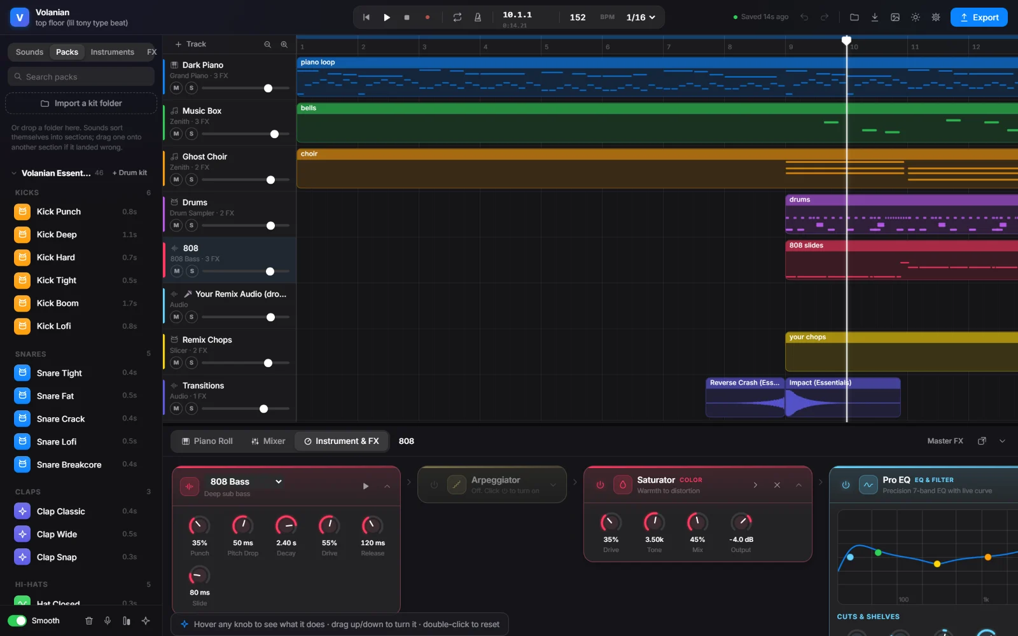The width and height of the screenshot is (1018, 636).
Task: Click the red record button
Action: (427, 17)
